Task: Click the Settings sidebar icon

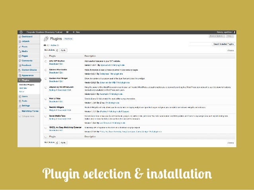Action: [x=20, y=106]
